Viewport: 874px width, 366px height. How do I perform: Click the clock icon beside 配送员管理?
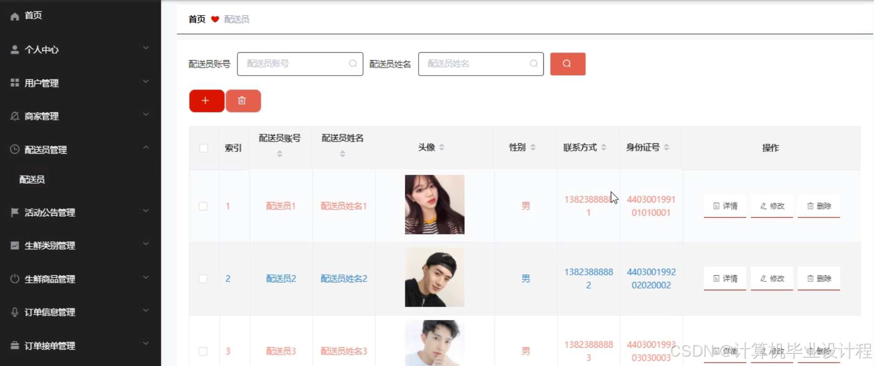(15, 149)
